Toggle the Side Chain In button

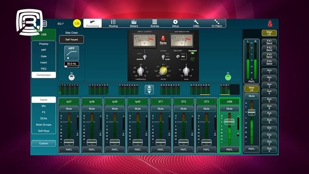click(x=71, y=77)
